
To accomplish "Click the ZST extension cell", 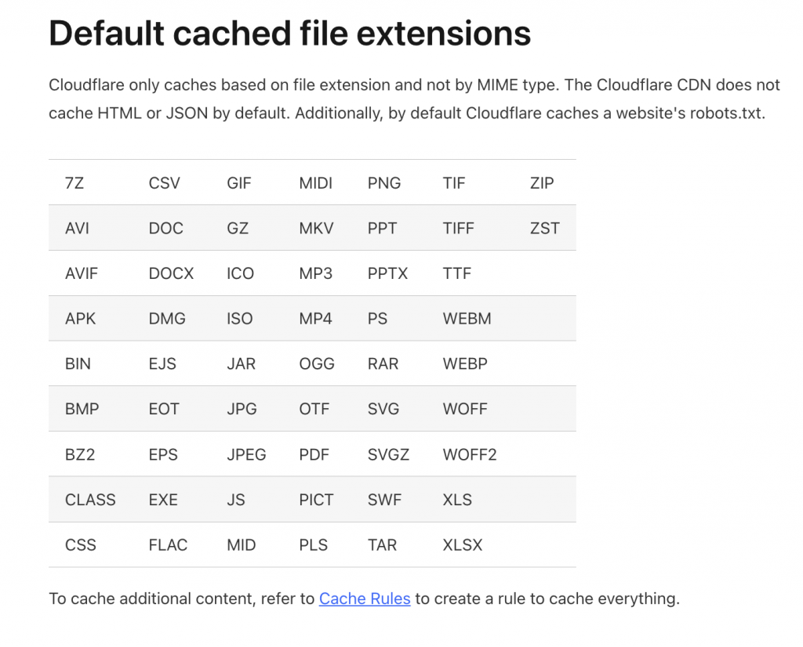I will (545, 228).
